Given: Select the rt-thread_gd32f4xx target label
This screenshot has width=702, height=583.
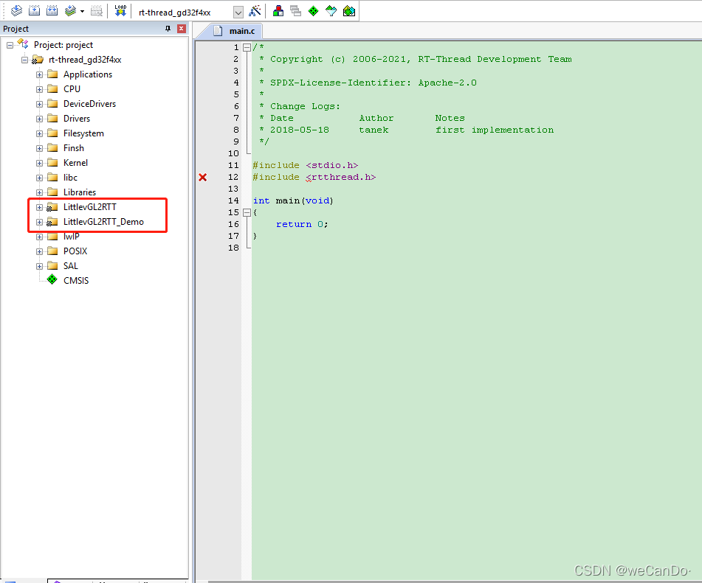Looking at the screenshot, I should point(85,60).
